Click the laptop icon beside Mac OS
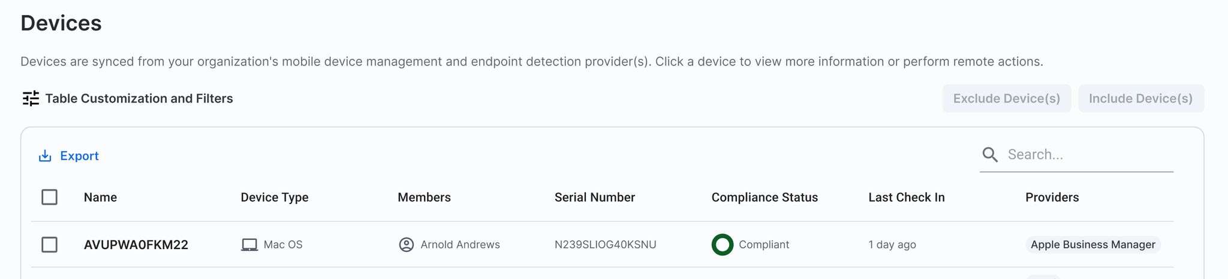Image resolution: width=1228 pixels, height=279 pixels. tap(249, 245)
